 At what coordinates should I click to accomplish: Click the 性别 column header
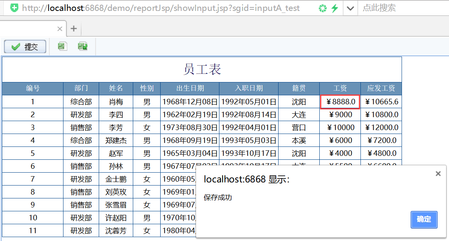point(147,89)
